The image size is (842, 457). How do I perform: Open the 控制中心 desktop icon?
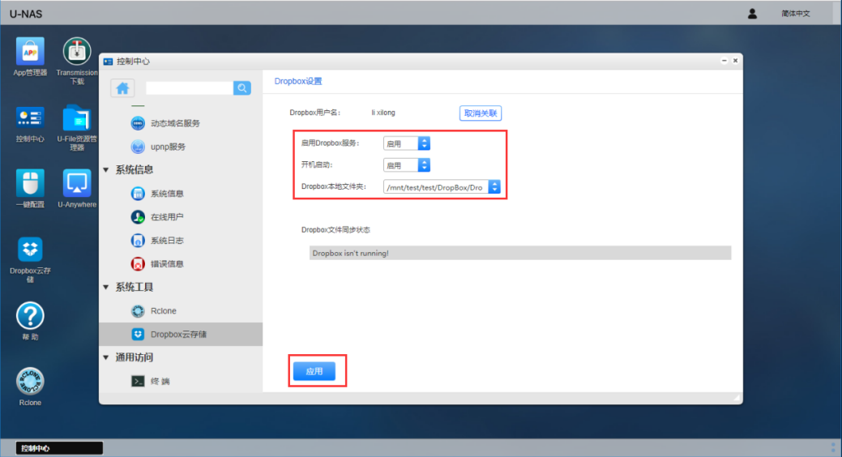(30, 117)
